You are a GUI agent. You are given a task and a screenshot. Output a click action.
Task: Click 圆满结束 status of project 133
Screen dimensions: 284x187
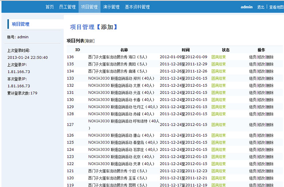pyautogui.click(x=218, y=78)
